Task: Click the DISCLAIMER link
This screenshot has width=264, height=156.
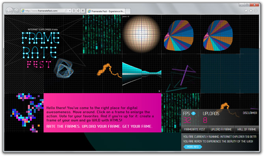Action: 250,113
